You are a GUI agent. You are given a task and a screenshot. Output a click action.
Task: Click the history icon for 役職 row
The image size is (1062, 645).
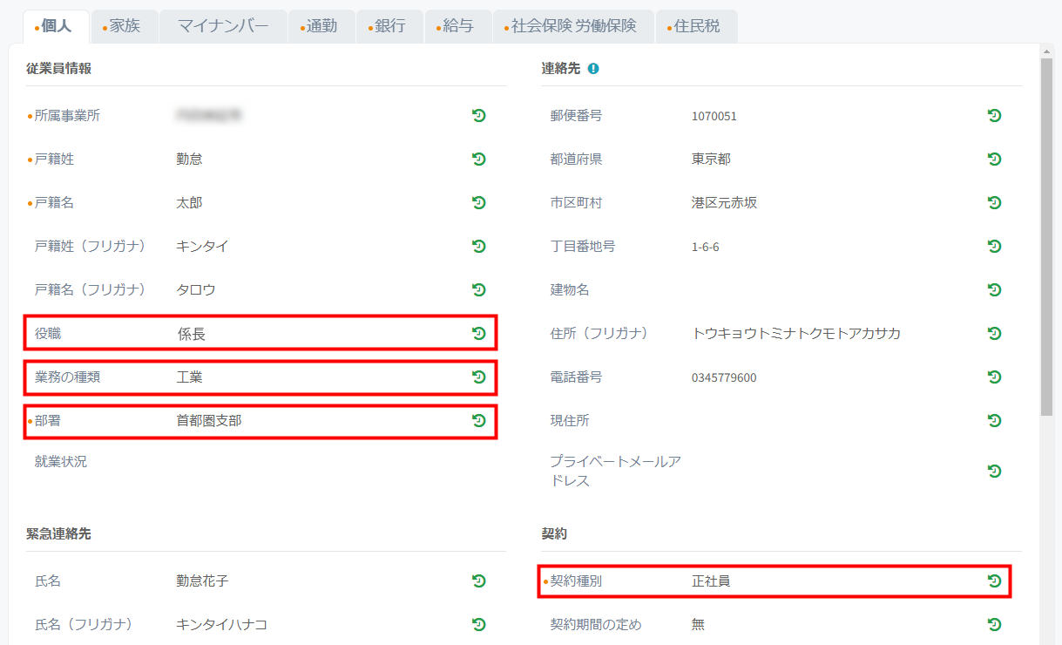pyautogui.click(x=478, y=333)
